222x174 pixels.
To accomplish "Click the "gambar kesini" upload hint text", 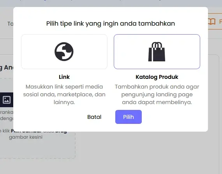I will [x=26, y=137].
